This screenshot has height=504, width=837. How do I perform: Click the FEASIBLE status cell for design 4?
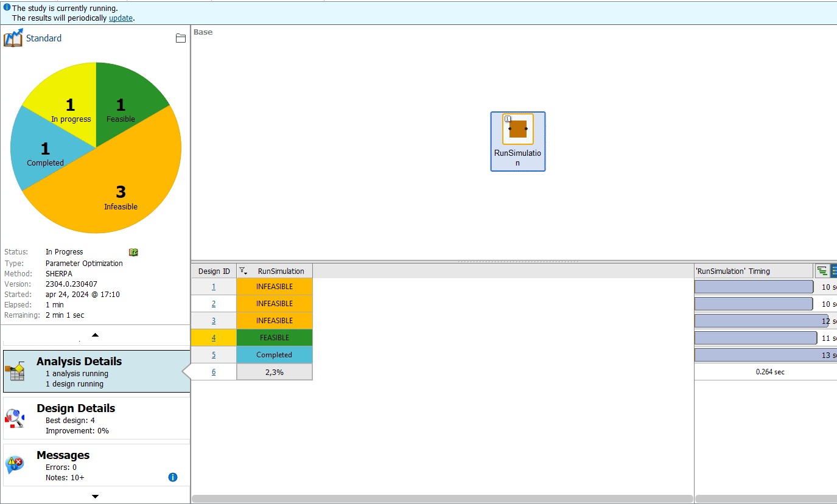pyautogui.click(x=275, y=338)
